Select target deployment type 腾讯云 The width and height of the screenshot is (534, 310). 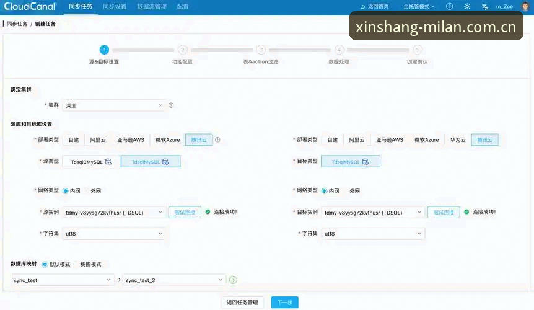coord(485,139)
